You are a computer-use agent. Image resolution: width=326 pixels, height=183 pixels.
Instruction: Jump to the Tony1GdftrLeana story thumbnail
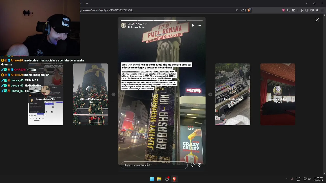233,94
